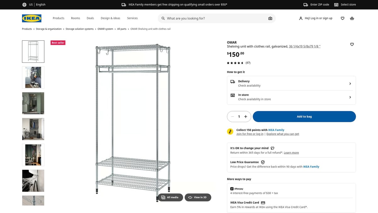The width and height of the screenshot is (378, 213).
Task: Open the Enter ZIP code selector
Action: [316, 4]
